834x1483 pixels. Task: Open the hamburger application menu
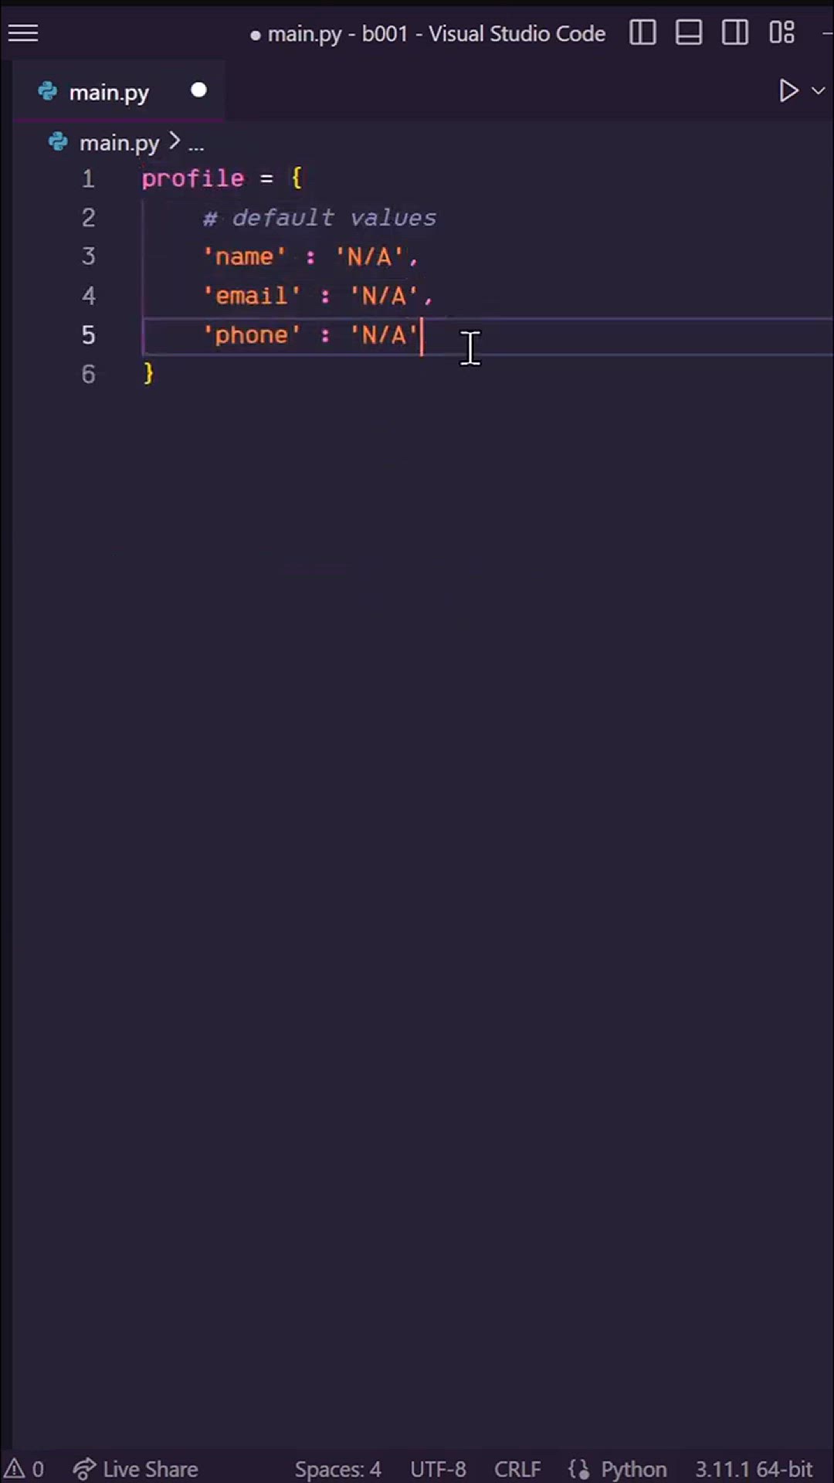point(23,33)
